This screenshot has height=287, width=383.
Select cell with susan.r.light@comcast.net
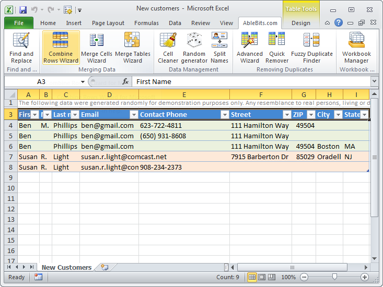coord(109,157)
